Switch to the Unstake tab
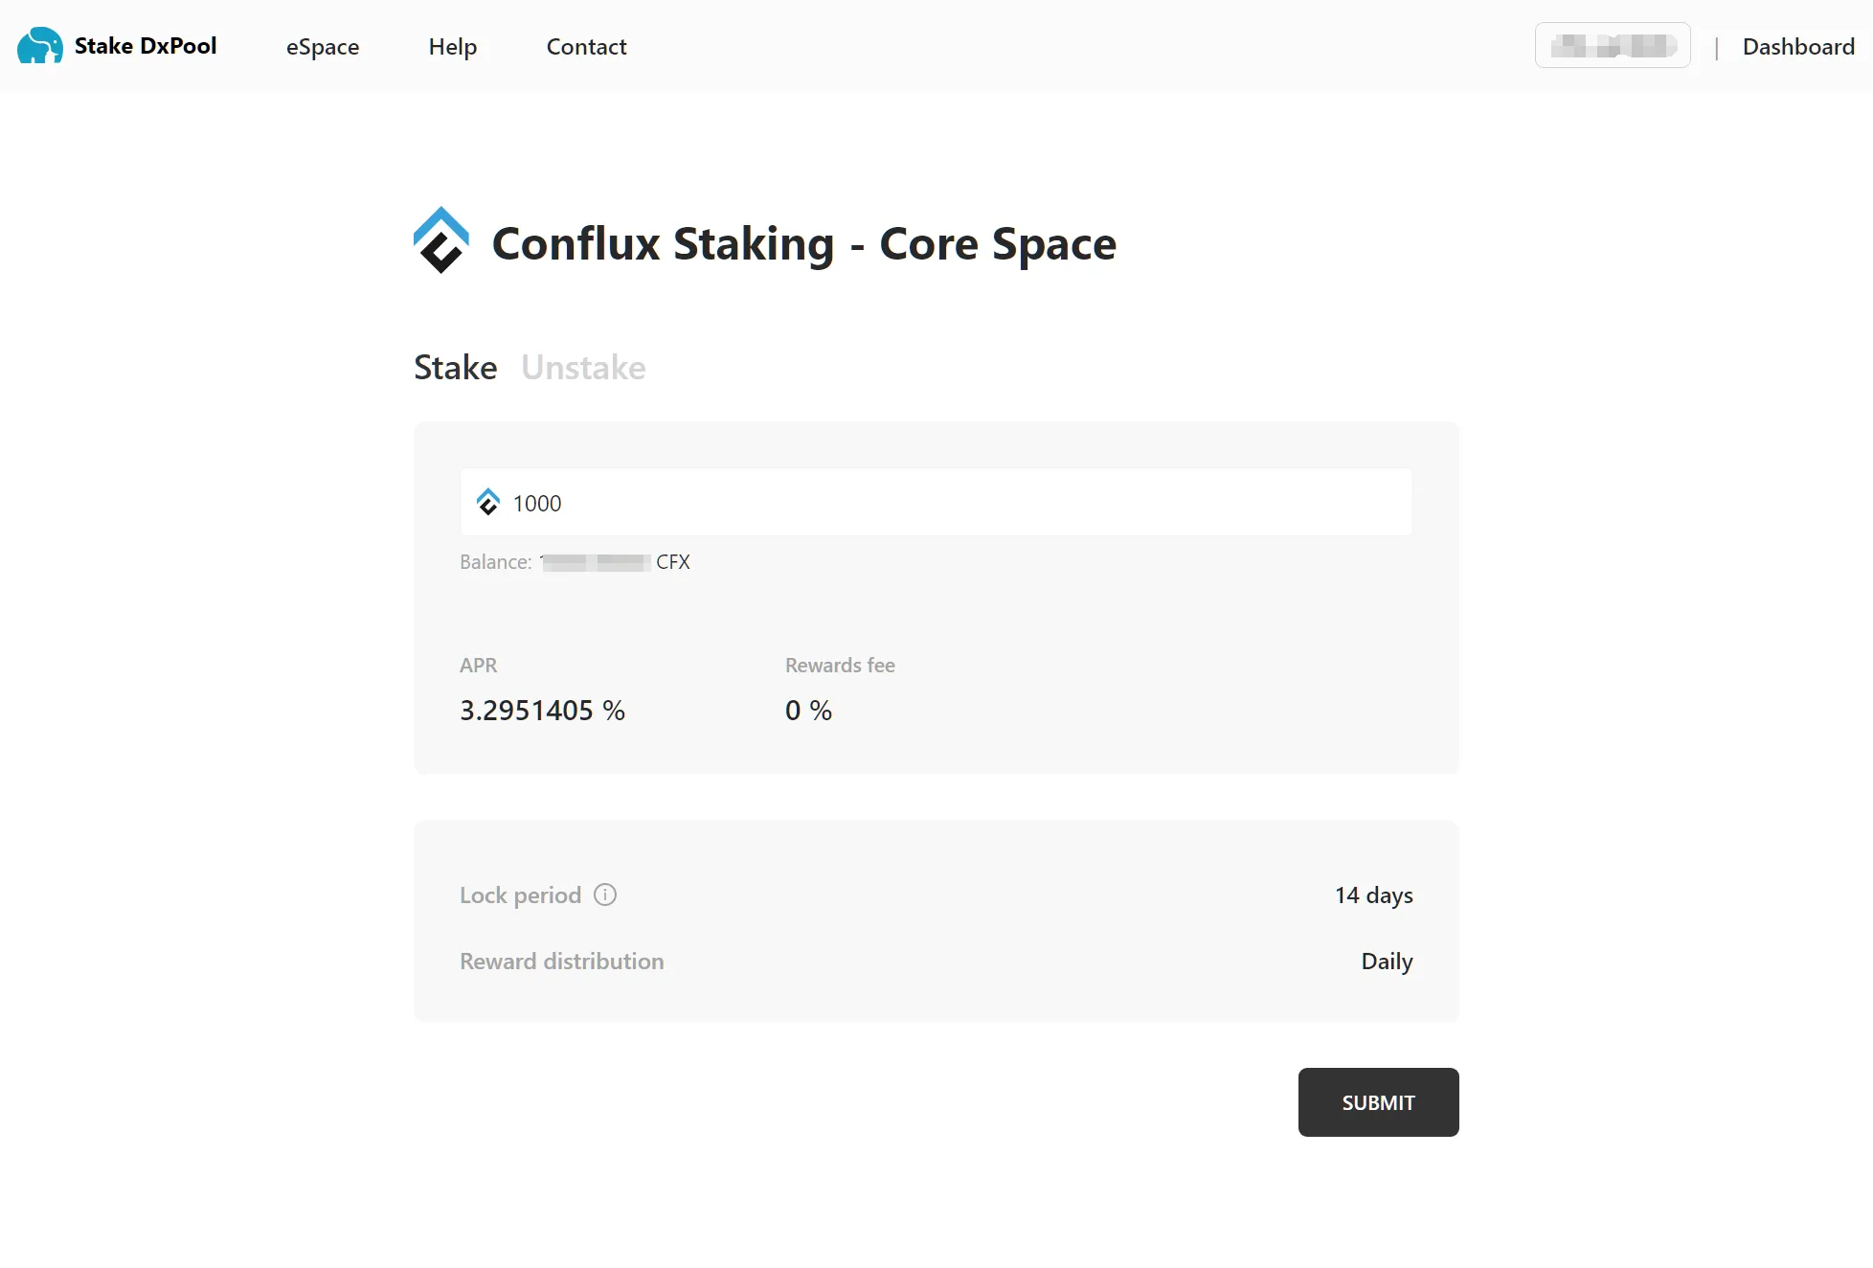This screenshot has width=1873, height=1268. [583, 367]
